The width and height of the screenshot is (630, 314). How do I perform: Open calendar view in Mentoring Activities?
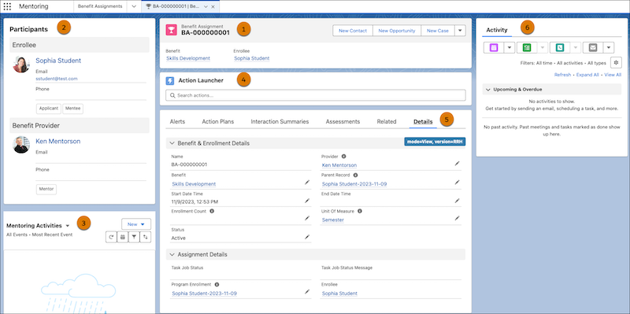click(x=123, y=238)
